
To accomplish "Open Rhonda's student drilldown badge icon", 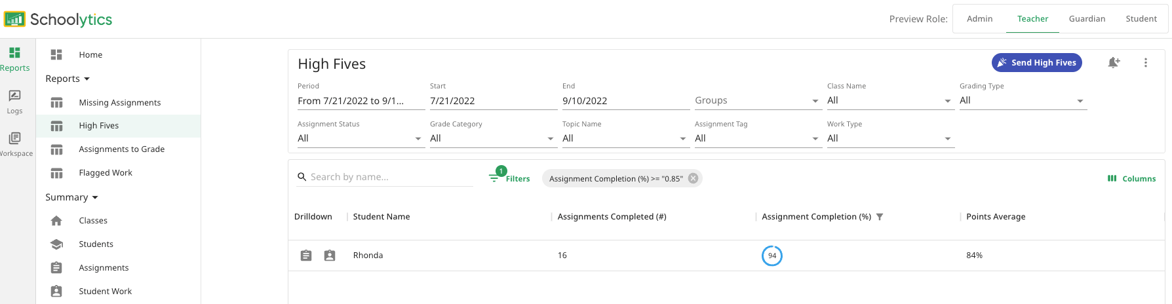I will coord(330,256).
